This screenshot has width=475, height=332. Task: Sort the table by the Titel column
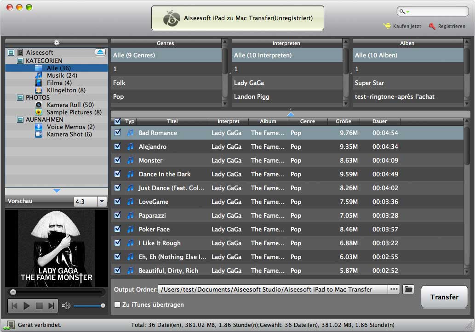coord(172,121)
